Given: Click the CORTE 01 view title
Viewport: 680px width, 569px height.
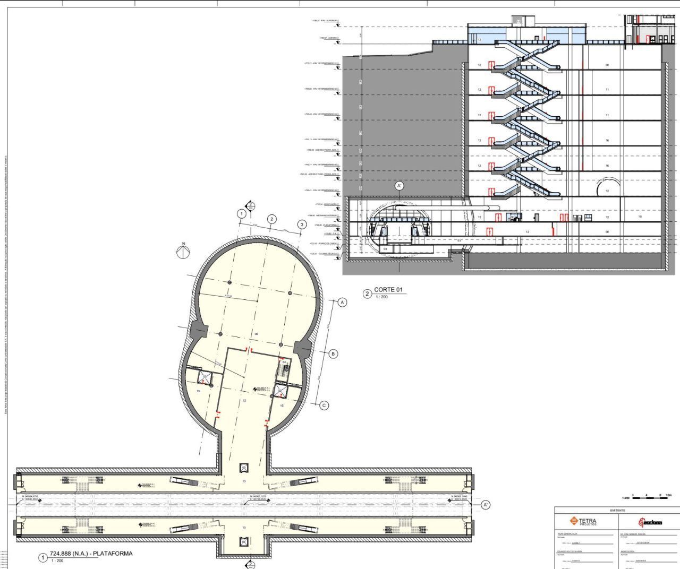Looking at the screenshot, I should click(x=389, y=290).
